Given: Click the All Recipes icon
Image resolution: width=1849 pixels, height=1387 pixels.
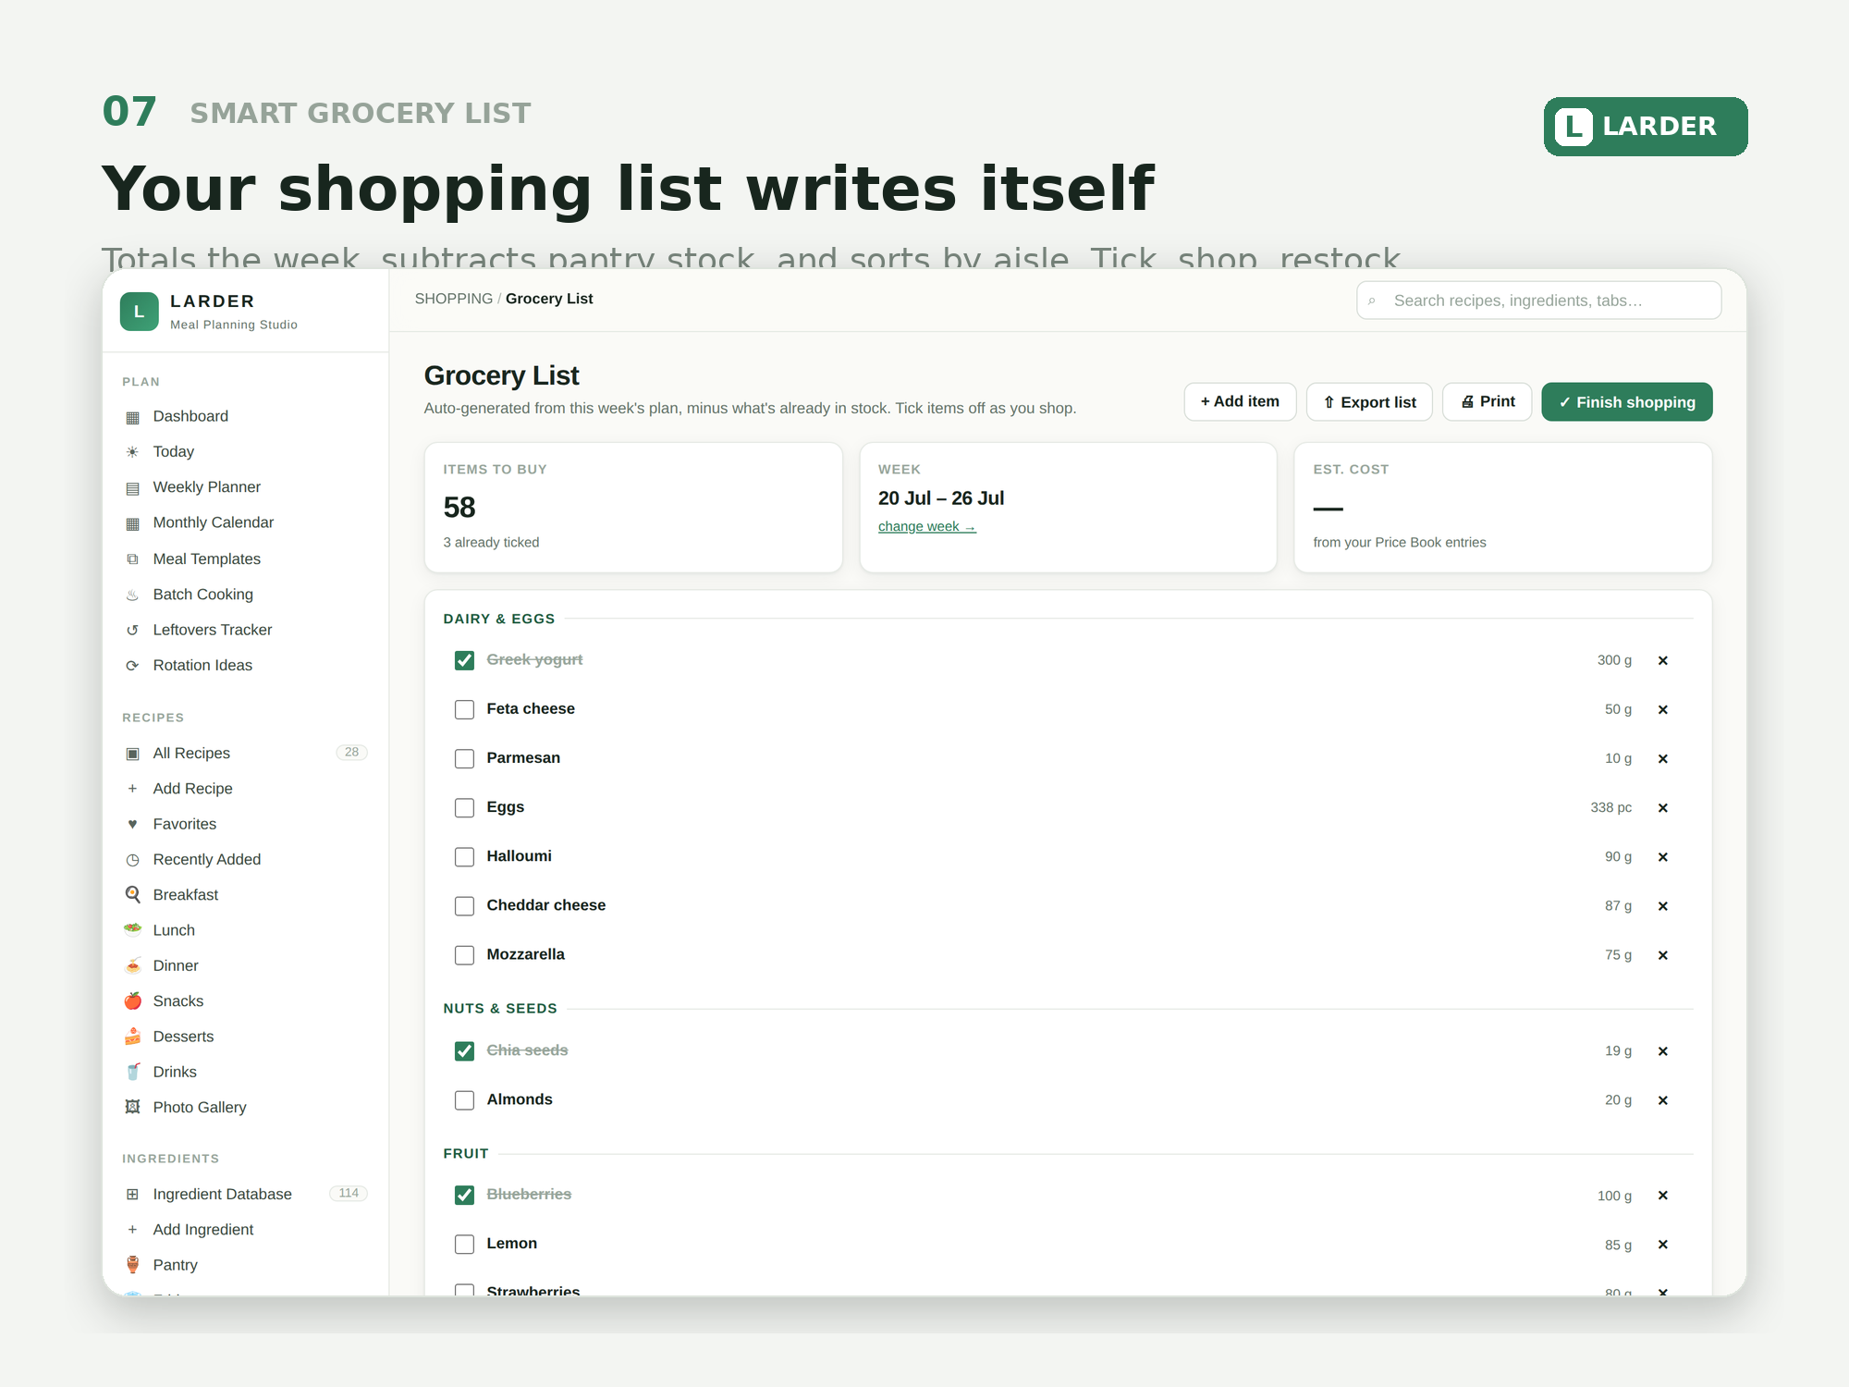Looking at the screenshot, I should point(132,754).
